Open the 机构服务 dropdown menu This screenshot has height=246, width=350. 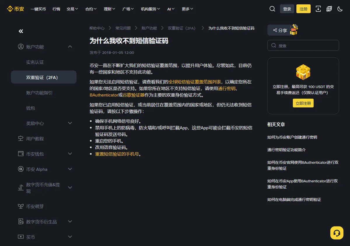pyautogui.click(x=150, y=9)
